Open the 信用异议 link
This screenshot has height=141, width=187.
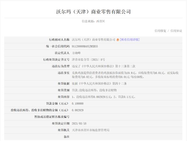[x=176, y=31]
